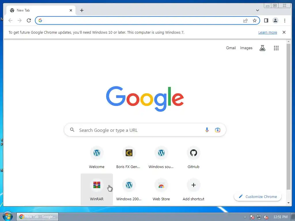Image resolution: width=295 pixels, height=221 pixels.
Task: Expand the tab search chevron
Action: (x=258, y=10)
